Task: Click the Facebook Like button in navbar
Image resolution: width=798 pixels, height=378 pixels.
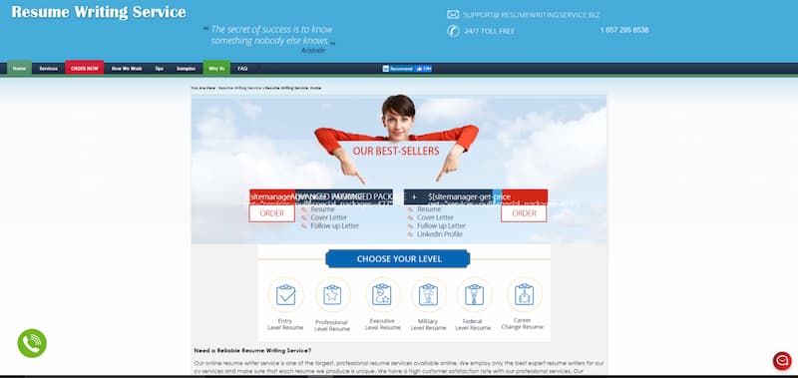Action: [423, 69]
